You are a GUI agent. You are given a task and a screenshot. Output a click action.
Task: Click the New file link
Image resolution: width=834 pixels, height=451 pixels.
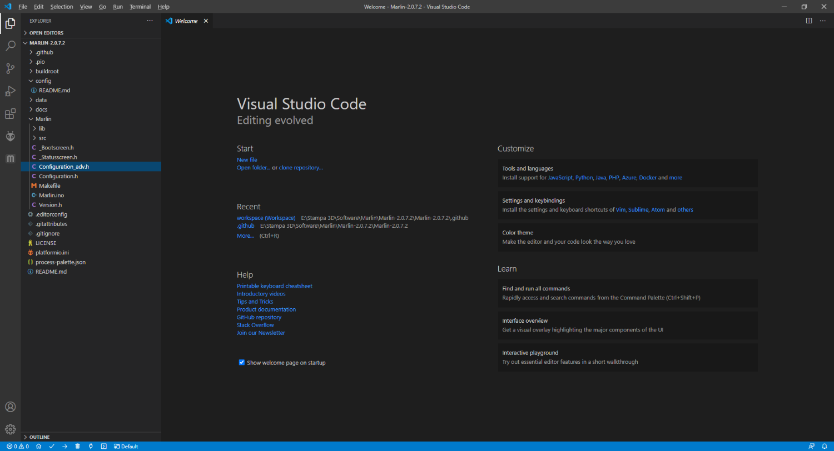[x=247, y=160]
